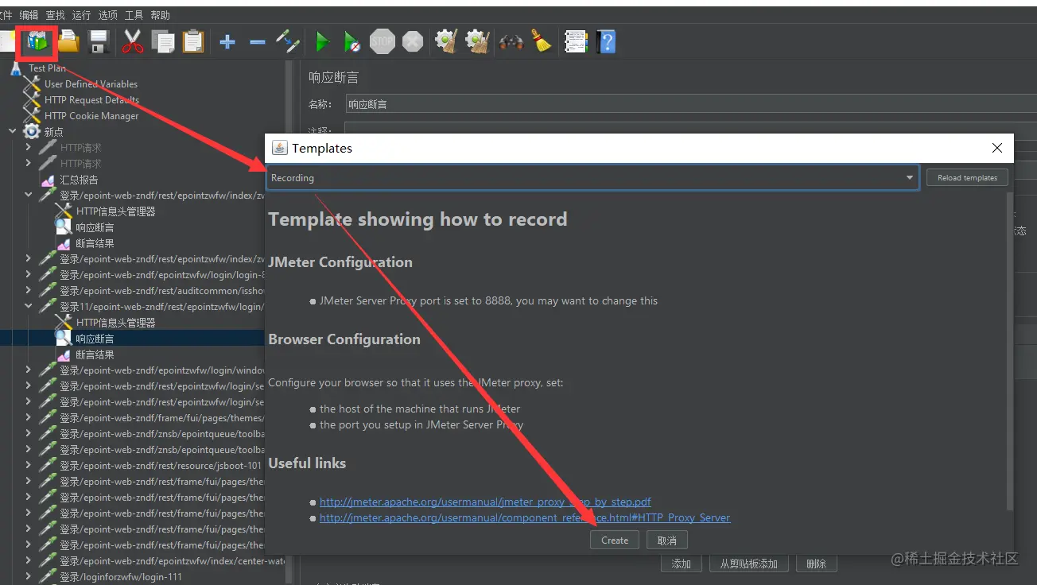The width and height of the screenshot is (1037, 585).
Task: Click the Search binoculars icon
Action: [511, 42]
